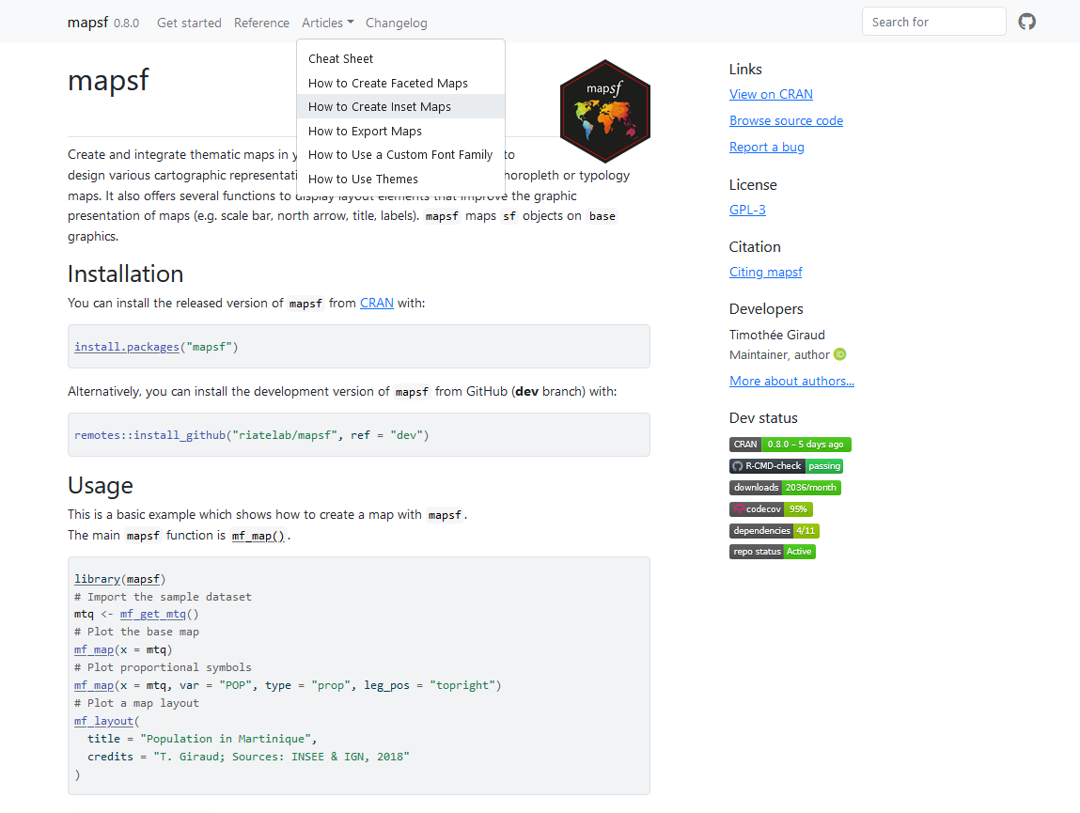Choose How to Use Themes
1080x813 pixels.
(x=363, y=180)
